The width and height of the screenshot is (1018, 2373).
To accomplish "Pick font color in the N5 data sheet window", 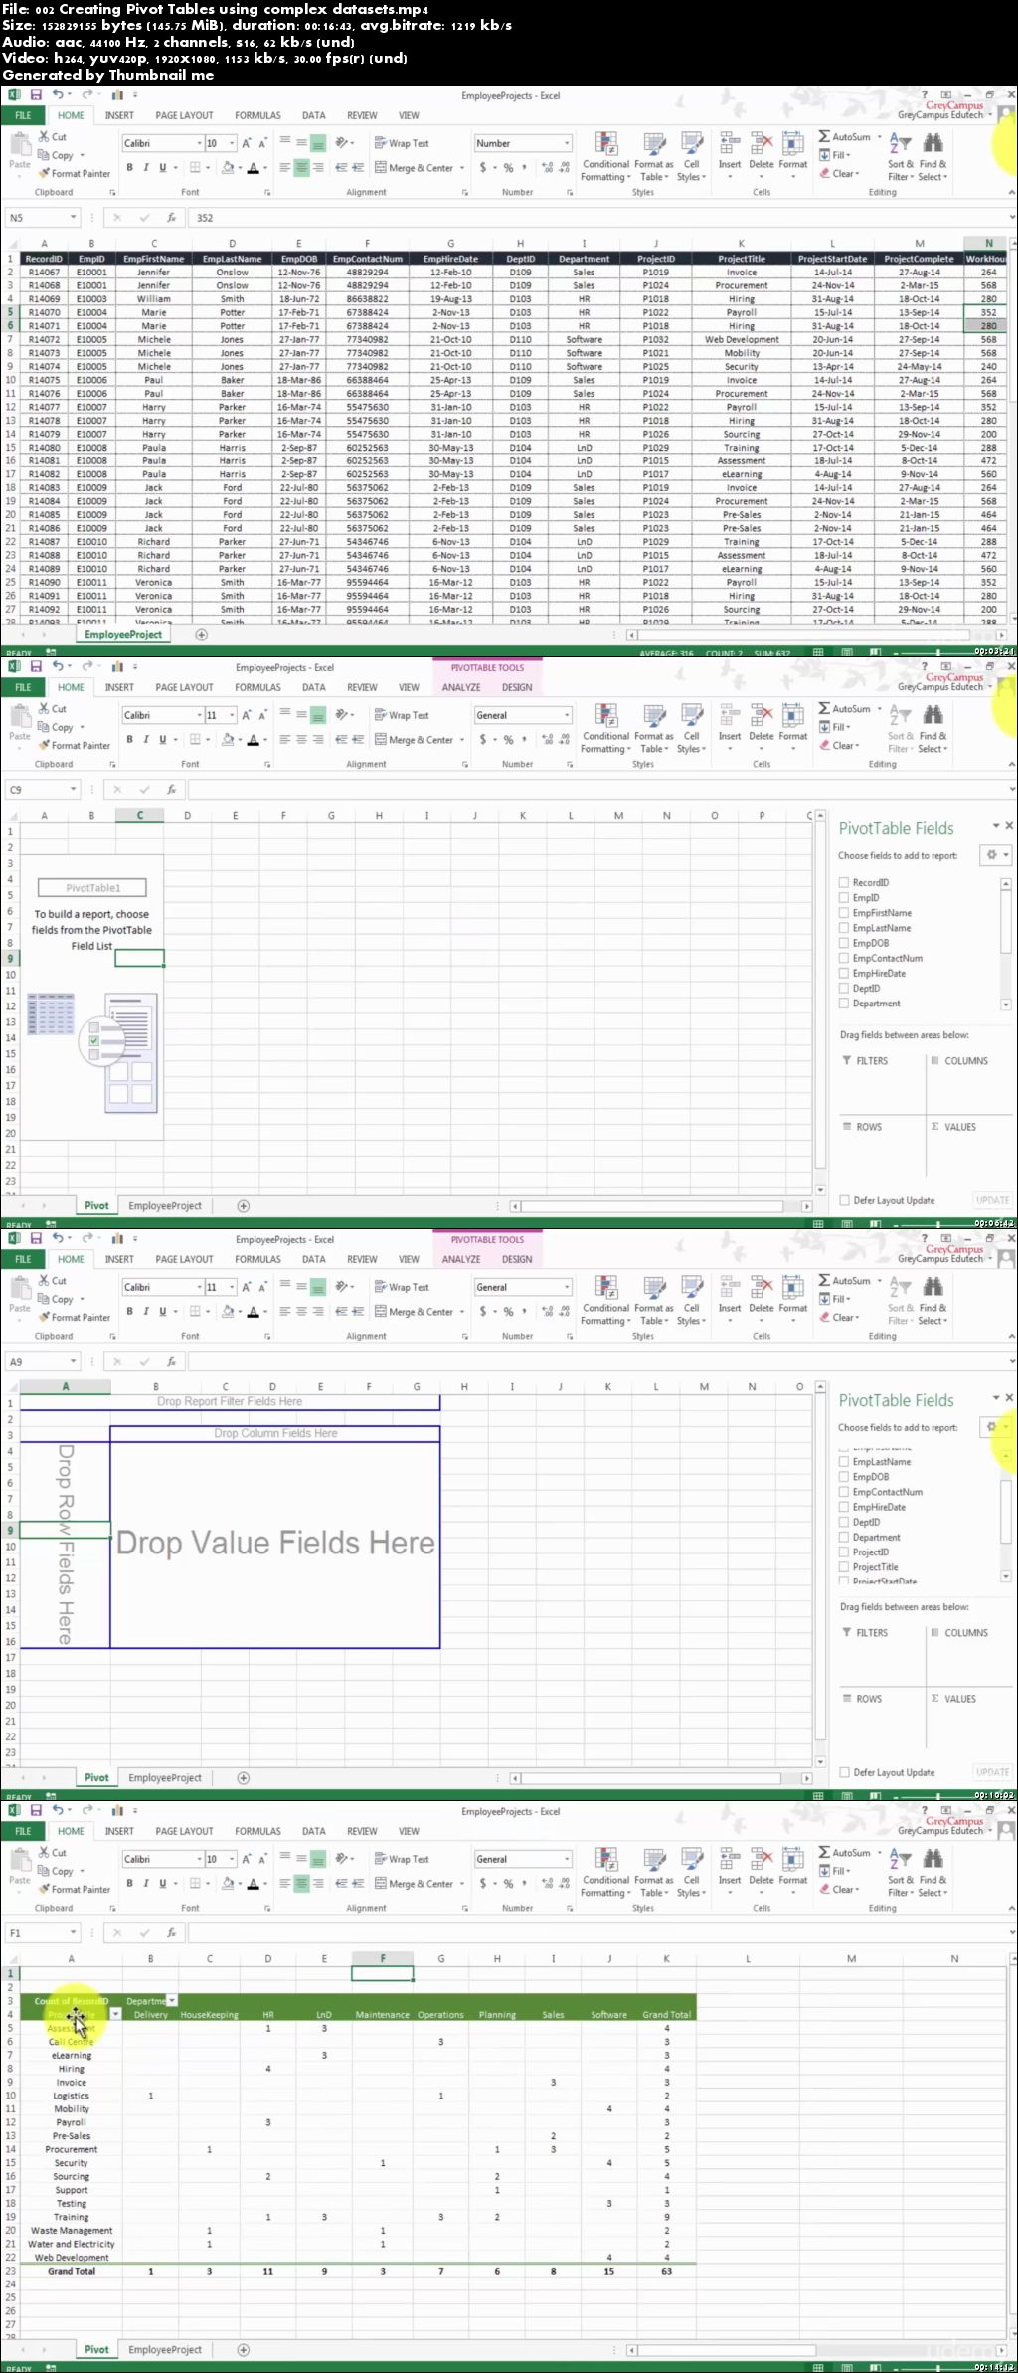I will [253, 168].
